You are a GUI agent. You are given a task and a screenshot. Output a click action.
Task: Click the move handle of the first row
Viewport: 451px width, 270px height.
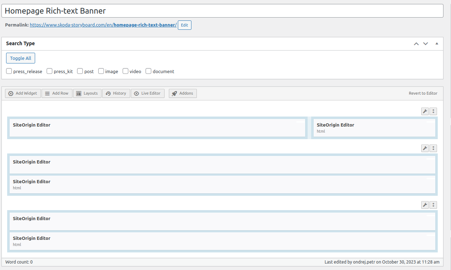coord(433,111)
